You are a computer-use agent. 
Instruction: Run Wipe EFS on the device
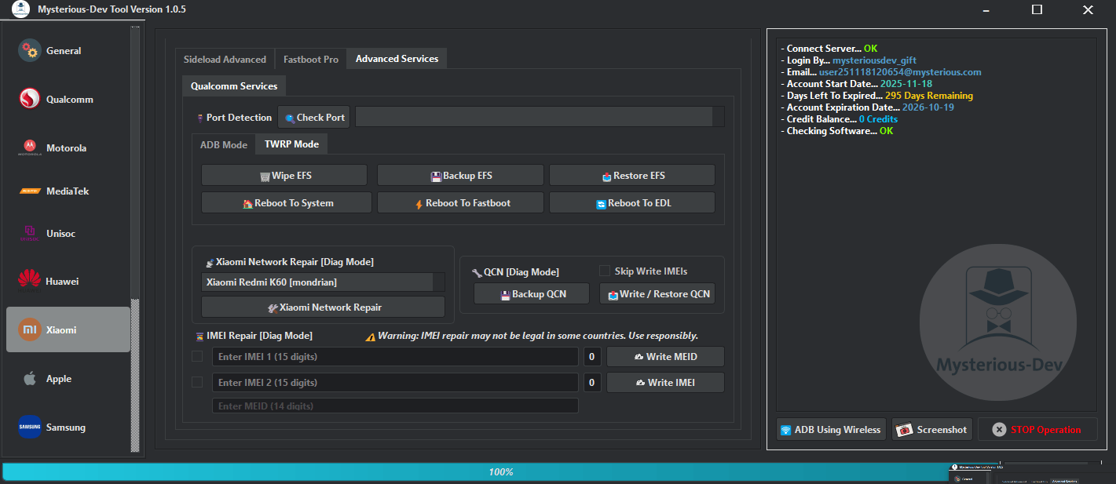284,174
